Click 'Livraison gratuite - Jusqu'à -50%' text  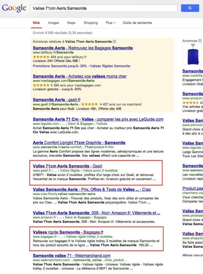pos(57,89)
